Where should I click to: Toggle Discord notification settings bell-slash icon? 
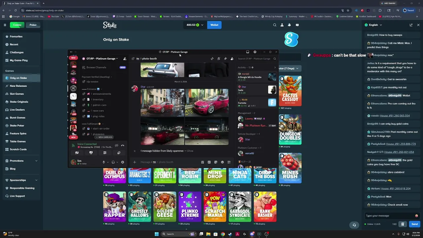click(x=219, y=59)
